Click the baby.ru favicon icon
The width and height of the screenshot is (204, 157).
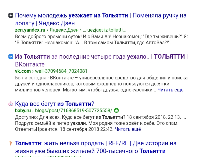11,104
